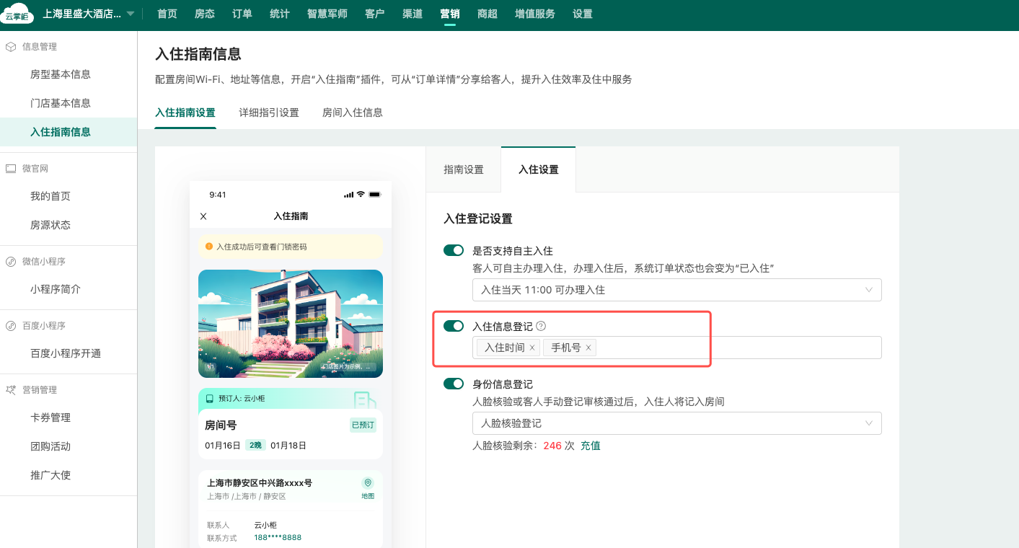Click the 入住成功后可查看门锁密码 notice
The height and width of the screenshot is (548, 1019).
click(x=291, y=247)
